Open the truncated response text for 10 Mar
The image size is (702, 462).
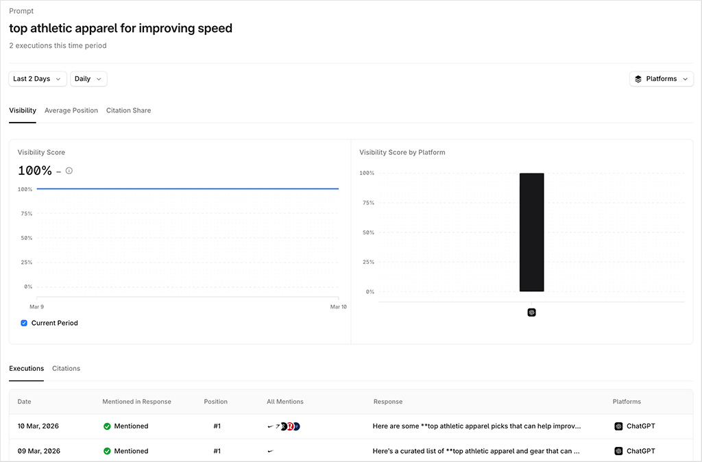click(478, 426)
